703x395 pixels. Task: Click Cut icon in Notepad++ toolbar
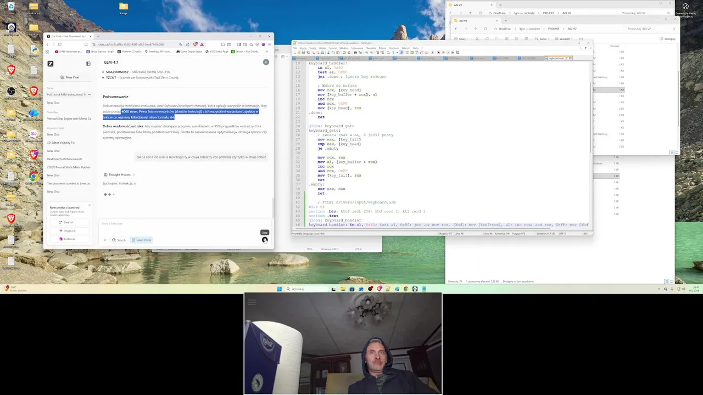[328, 53]
